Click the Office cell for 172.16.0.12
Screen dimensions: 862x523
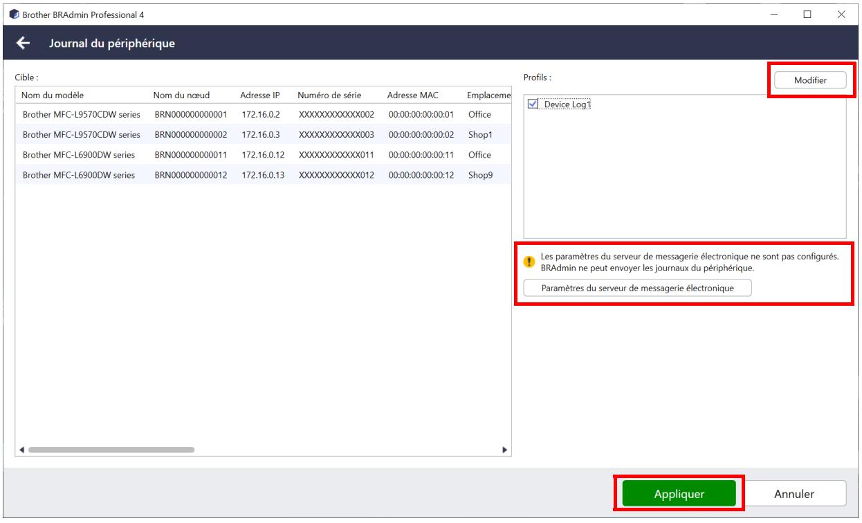(x=479, y=155)
